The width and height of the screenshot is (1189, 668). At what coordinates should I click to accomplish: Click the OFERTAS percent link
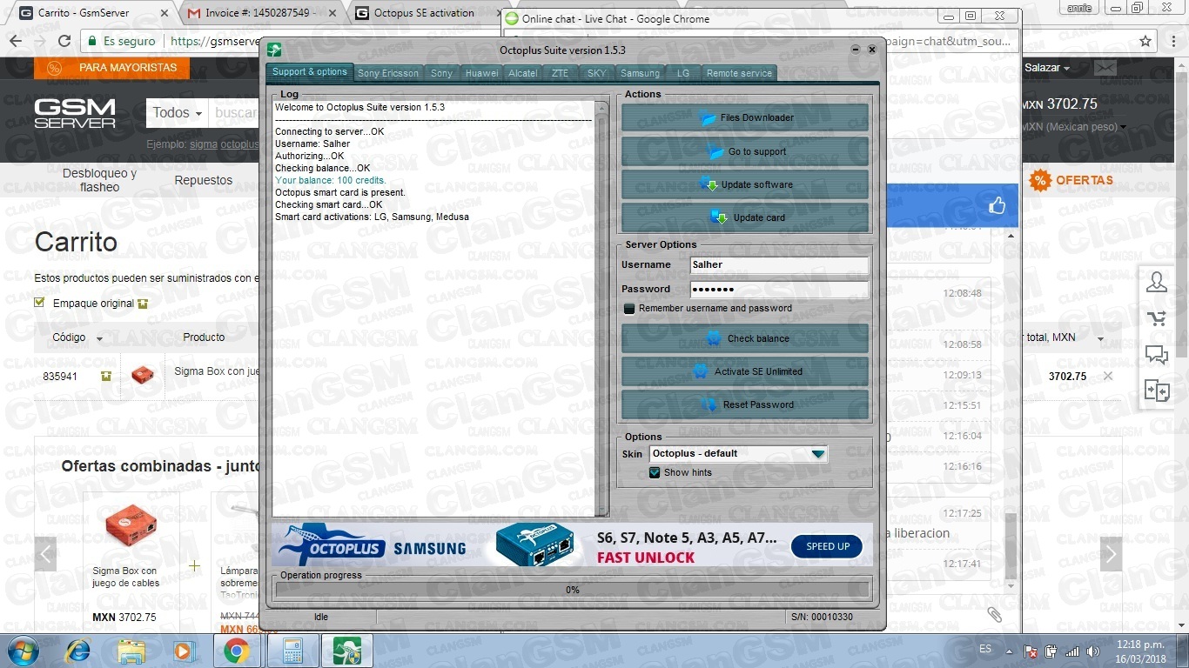click(x=1071, y=180)
